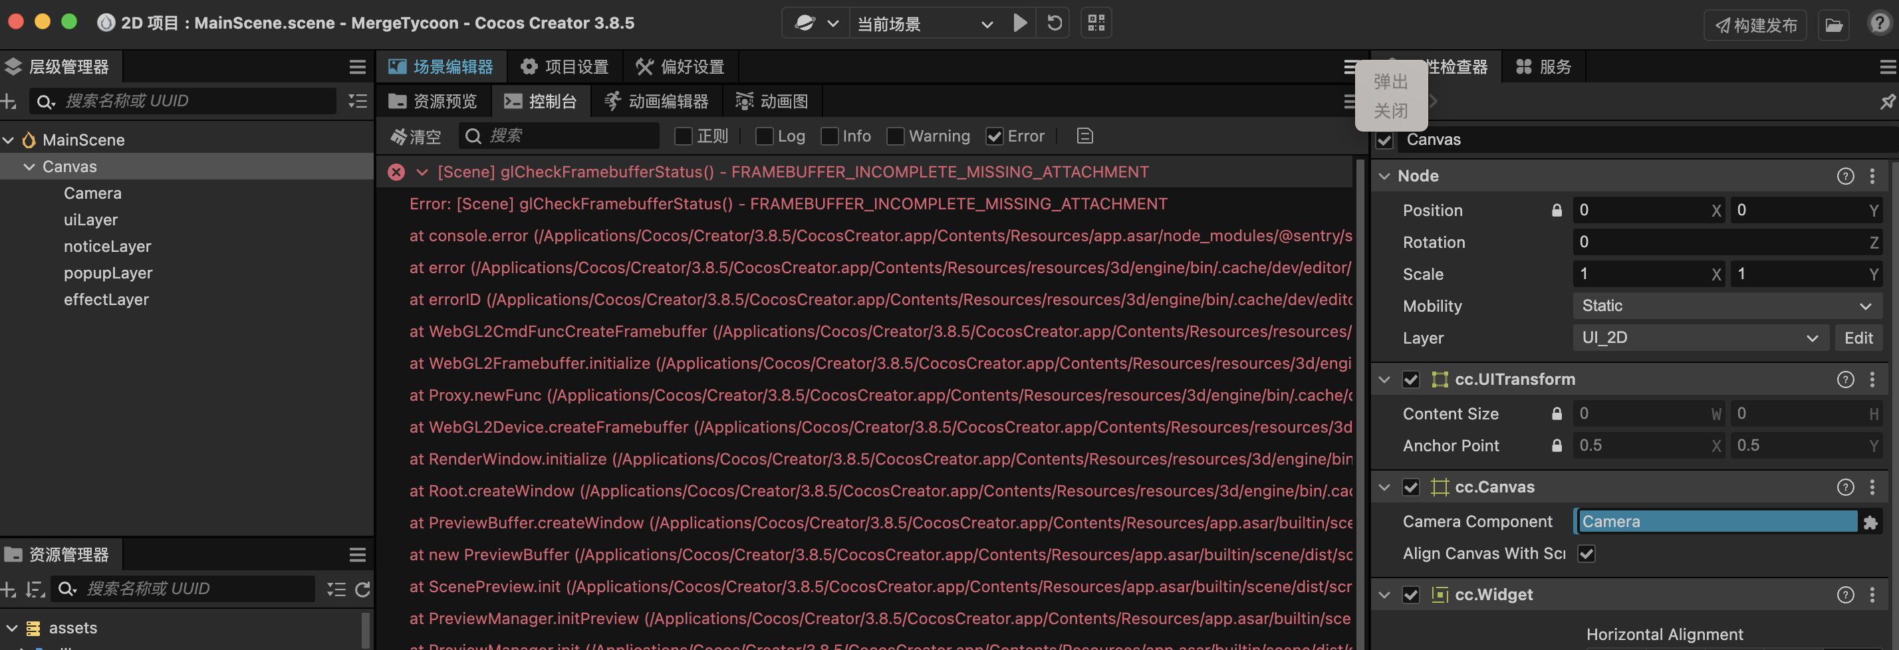Switch to the 服务 tab
The image size is (1899, 650).
tap(1544, 67)
